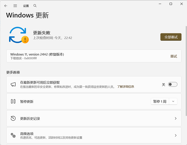Image resolution: width=187 pixels, height=145 pixels.
Task: Click the vertical scrollbar on the right
Action: tap(186, 71)
